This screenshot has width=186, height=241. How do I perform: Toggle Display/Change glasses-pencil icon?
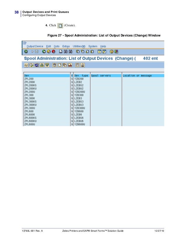(26, 65)
